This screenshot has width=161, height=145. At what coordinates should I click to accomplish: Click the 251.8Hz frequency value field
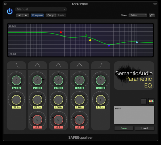pos(16,107)
